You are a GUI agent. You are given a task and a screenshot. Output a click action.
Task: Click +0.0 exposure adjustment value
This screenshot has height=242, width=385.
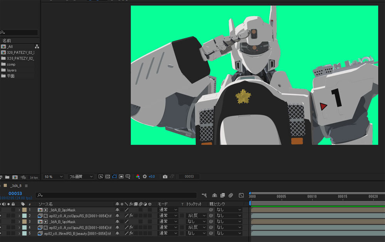[x=152, y=176]
